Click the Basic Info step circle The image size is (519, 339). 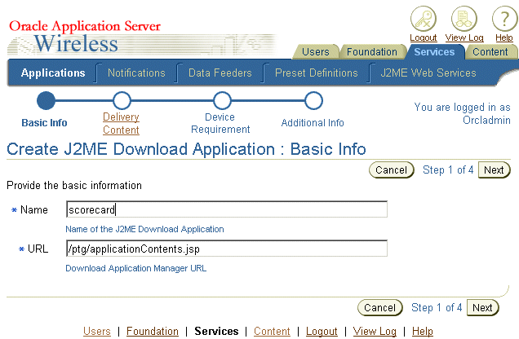46,100
